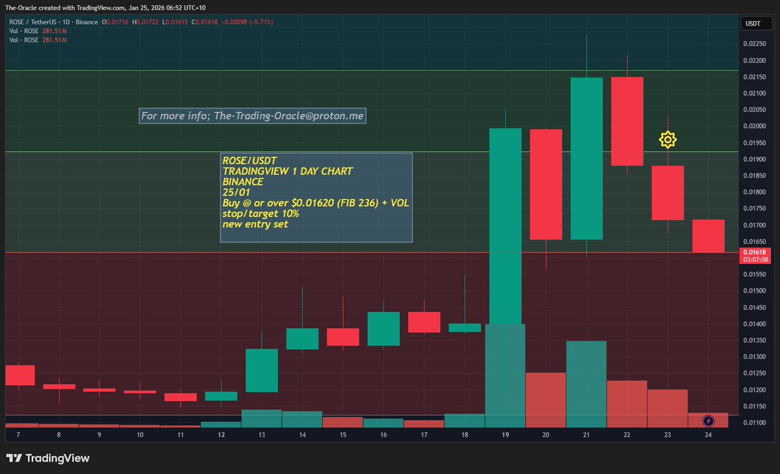This screenshot has width=780, height=474.
Task: Select the red current-price label 0.01618
Action: (756, 252)
